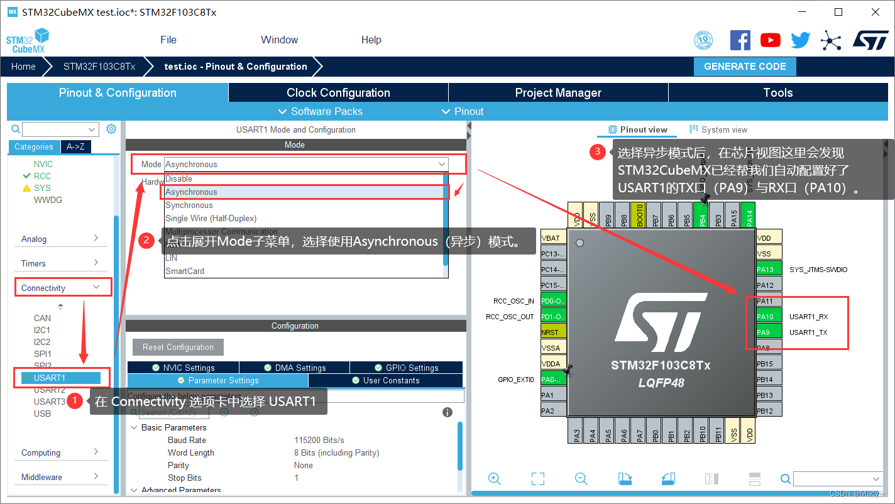
Task: Click GENERATE CODE button
Action: point(745,66)
